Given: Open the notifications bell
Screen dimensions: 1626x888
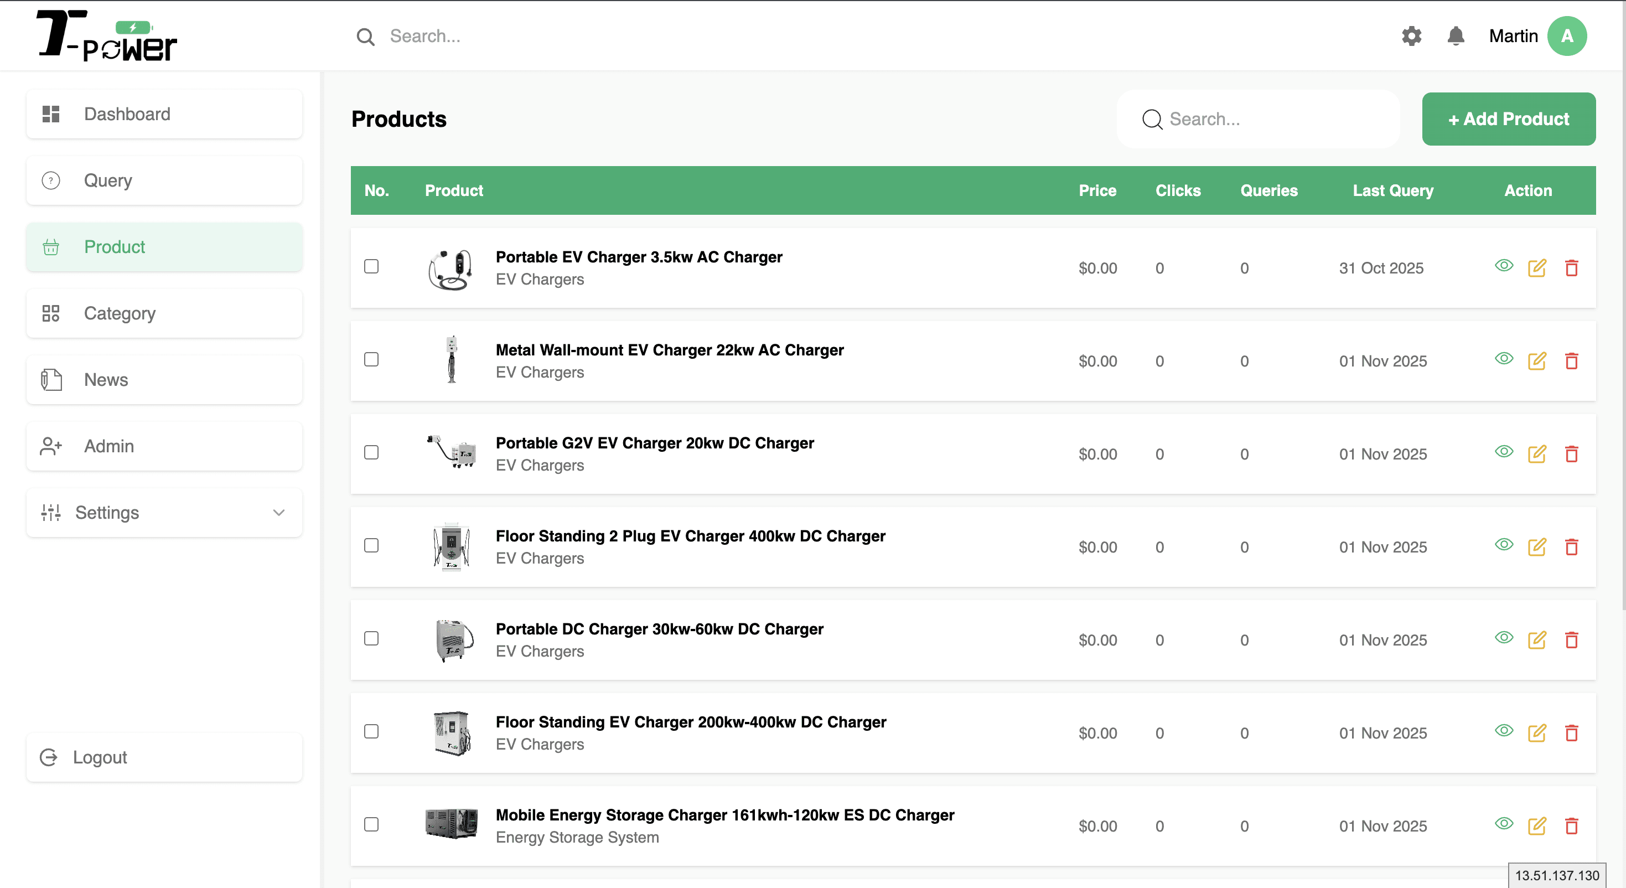Looking at the screenshot, I should (x=1456, y=36).
